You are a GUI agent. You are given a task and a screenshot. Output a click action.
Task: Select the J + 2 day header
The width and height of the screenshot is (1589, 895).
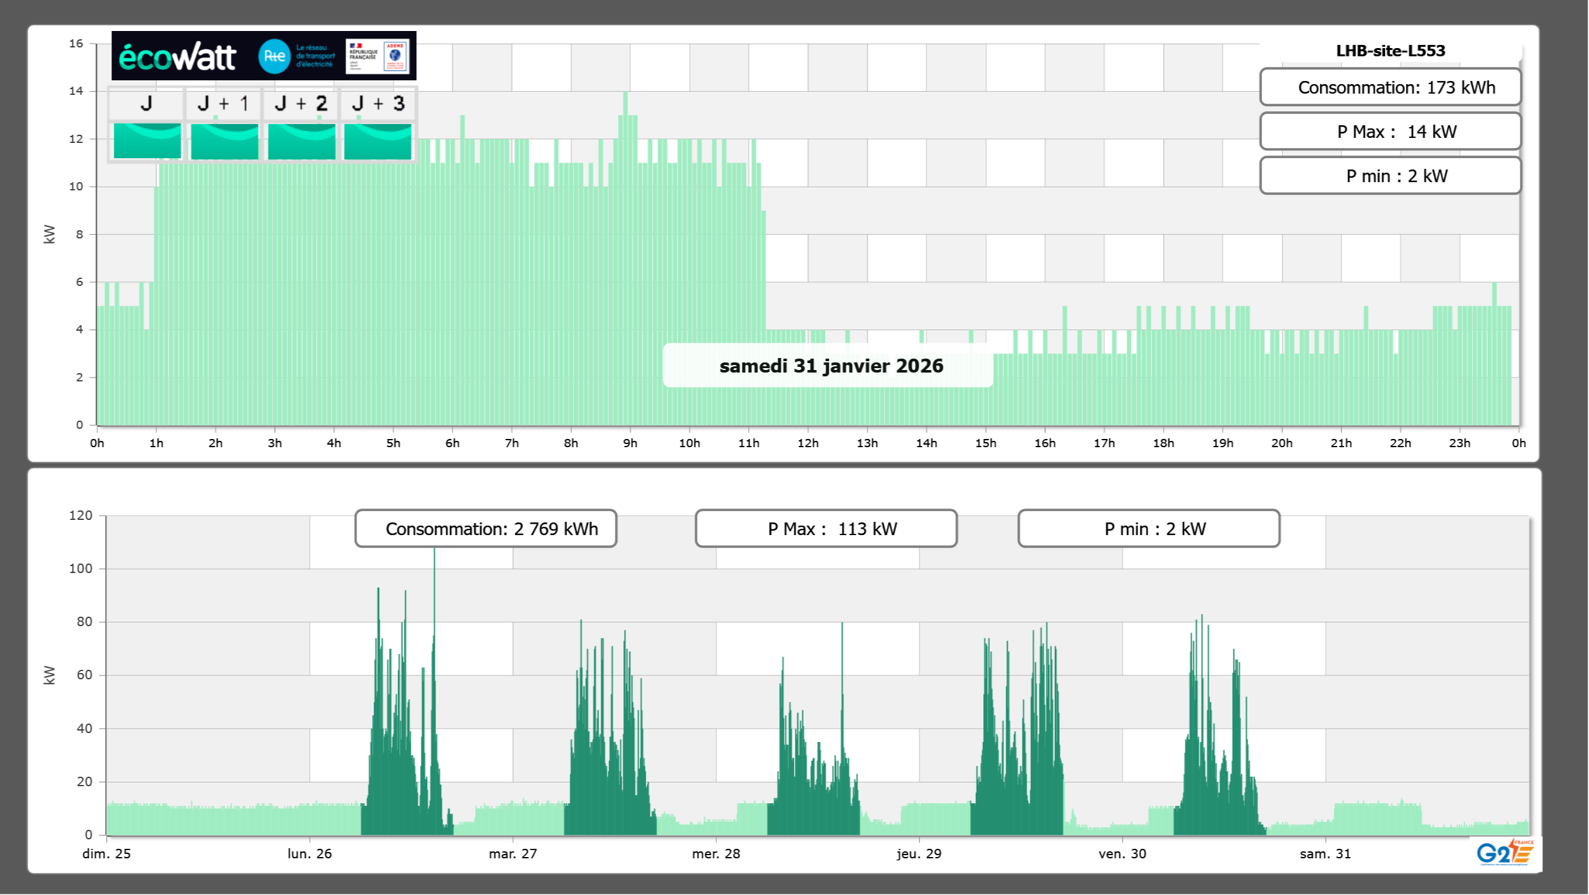pos(301,103)
